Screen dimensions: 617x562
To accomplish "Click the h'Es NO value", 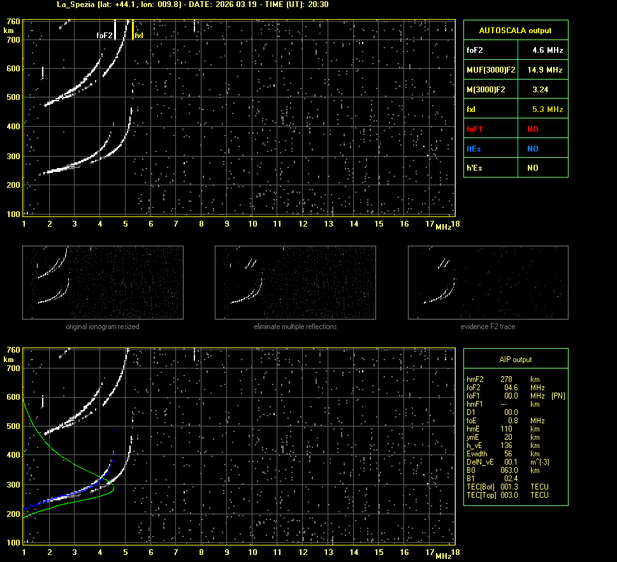I will coord(532,168).
